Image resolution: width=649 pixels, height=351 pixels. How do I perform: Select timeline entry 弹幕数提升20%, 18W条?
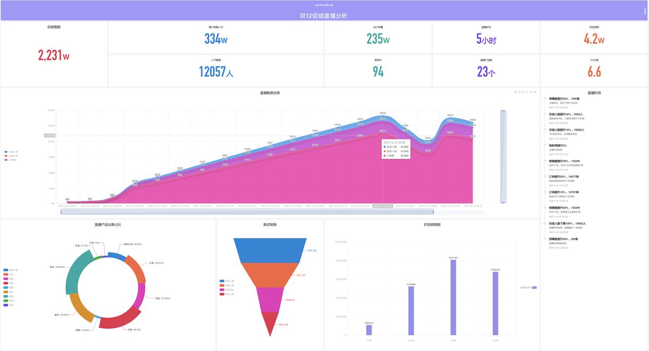tap(564, 99)
